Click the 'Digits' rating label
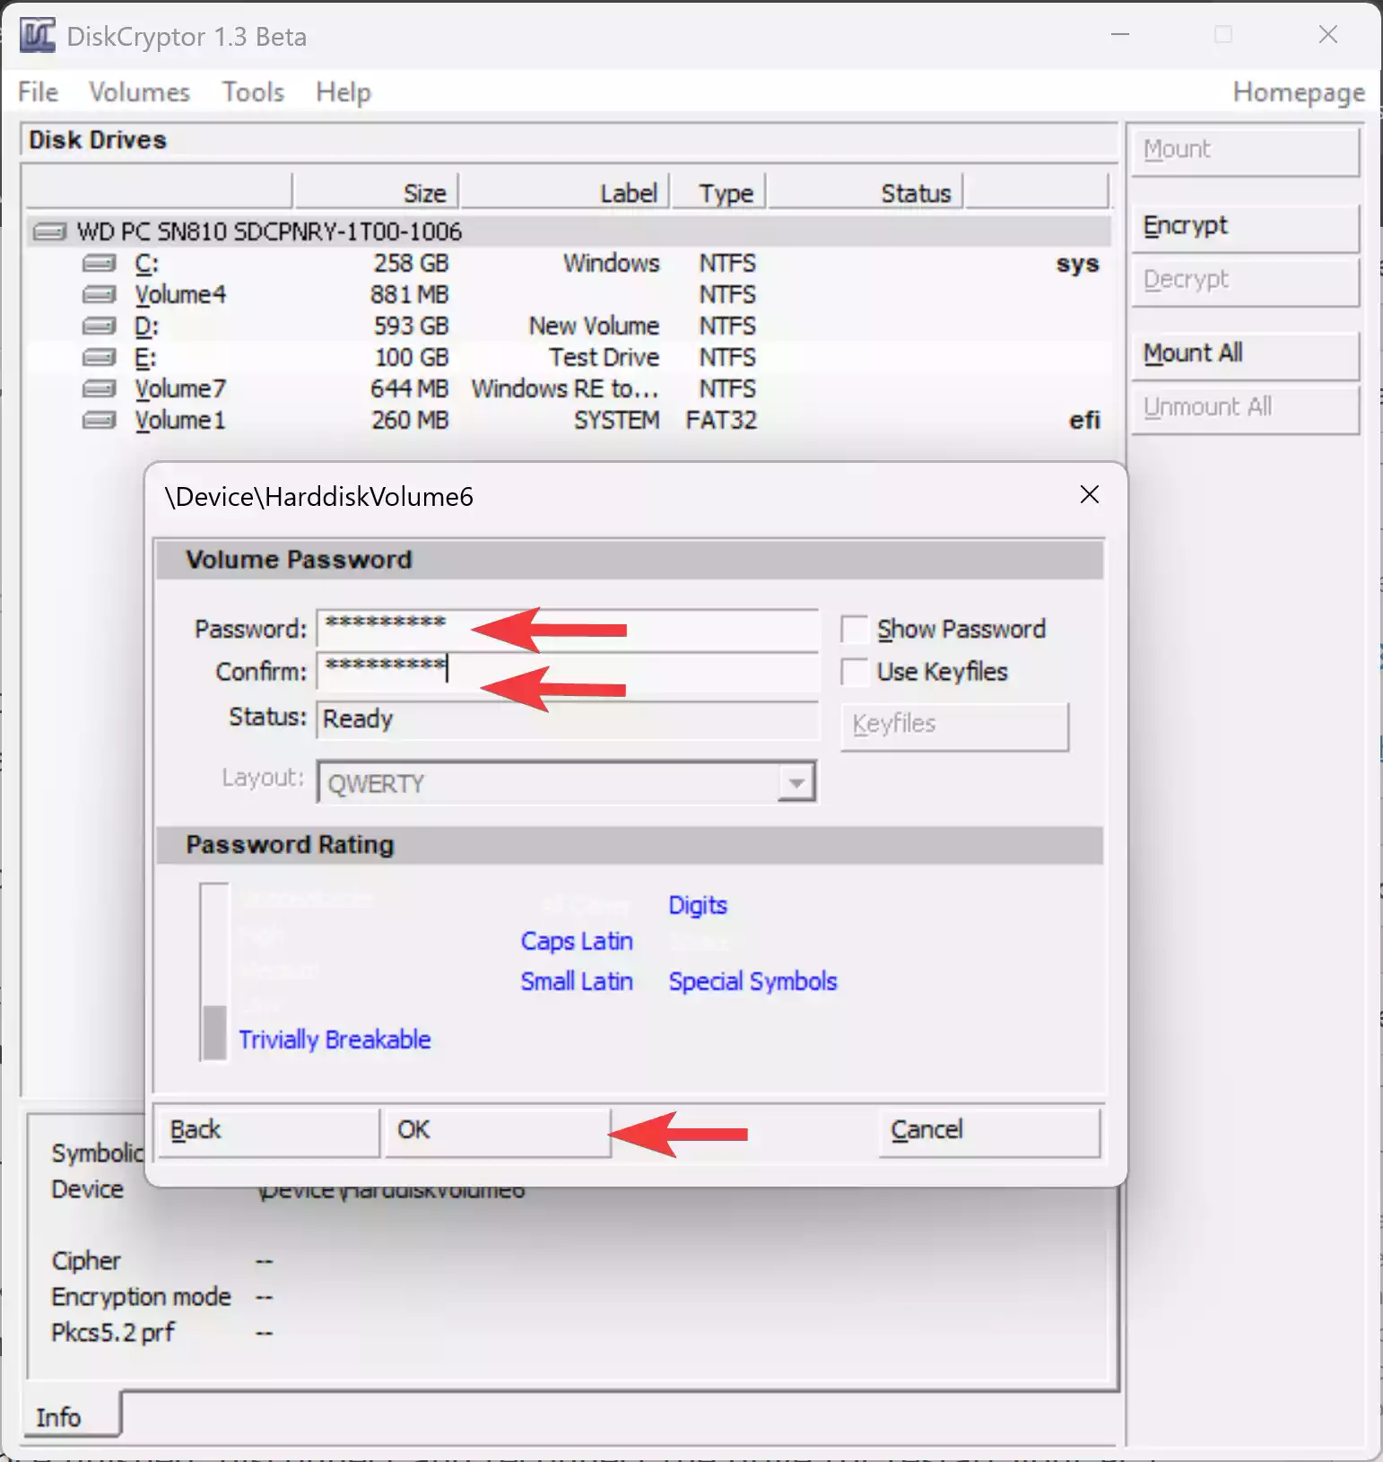 point(698,905)
